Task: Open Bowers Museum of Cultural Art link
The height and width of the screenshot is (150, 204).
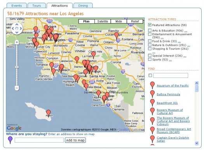Action: pyautogui.click(x=170, y=111)
